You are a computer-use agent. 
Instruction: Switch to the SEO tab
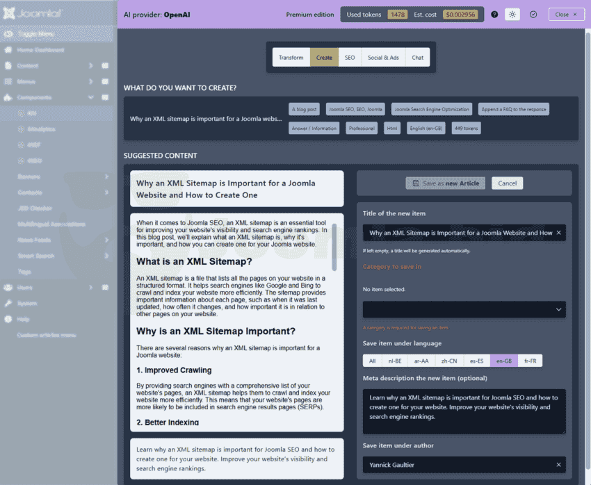click(350, 58)
